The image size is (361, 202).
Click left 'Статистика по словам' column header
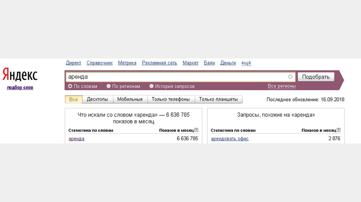point(91,130)
